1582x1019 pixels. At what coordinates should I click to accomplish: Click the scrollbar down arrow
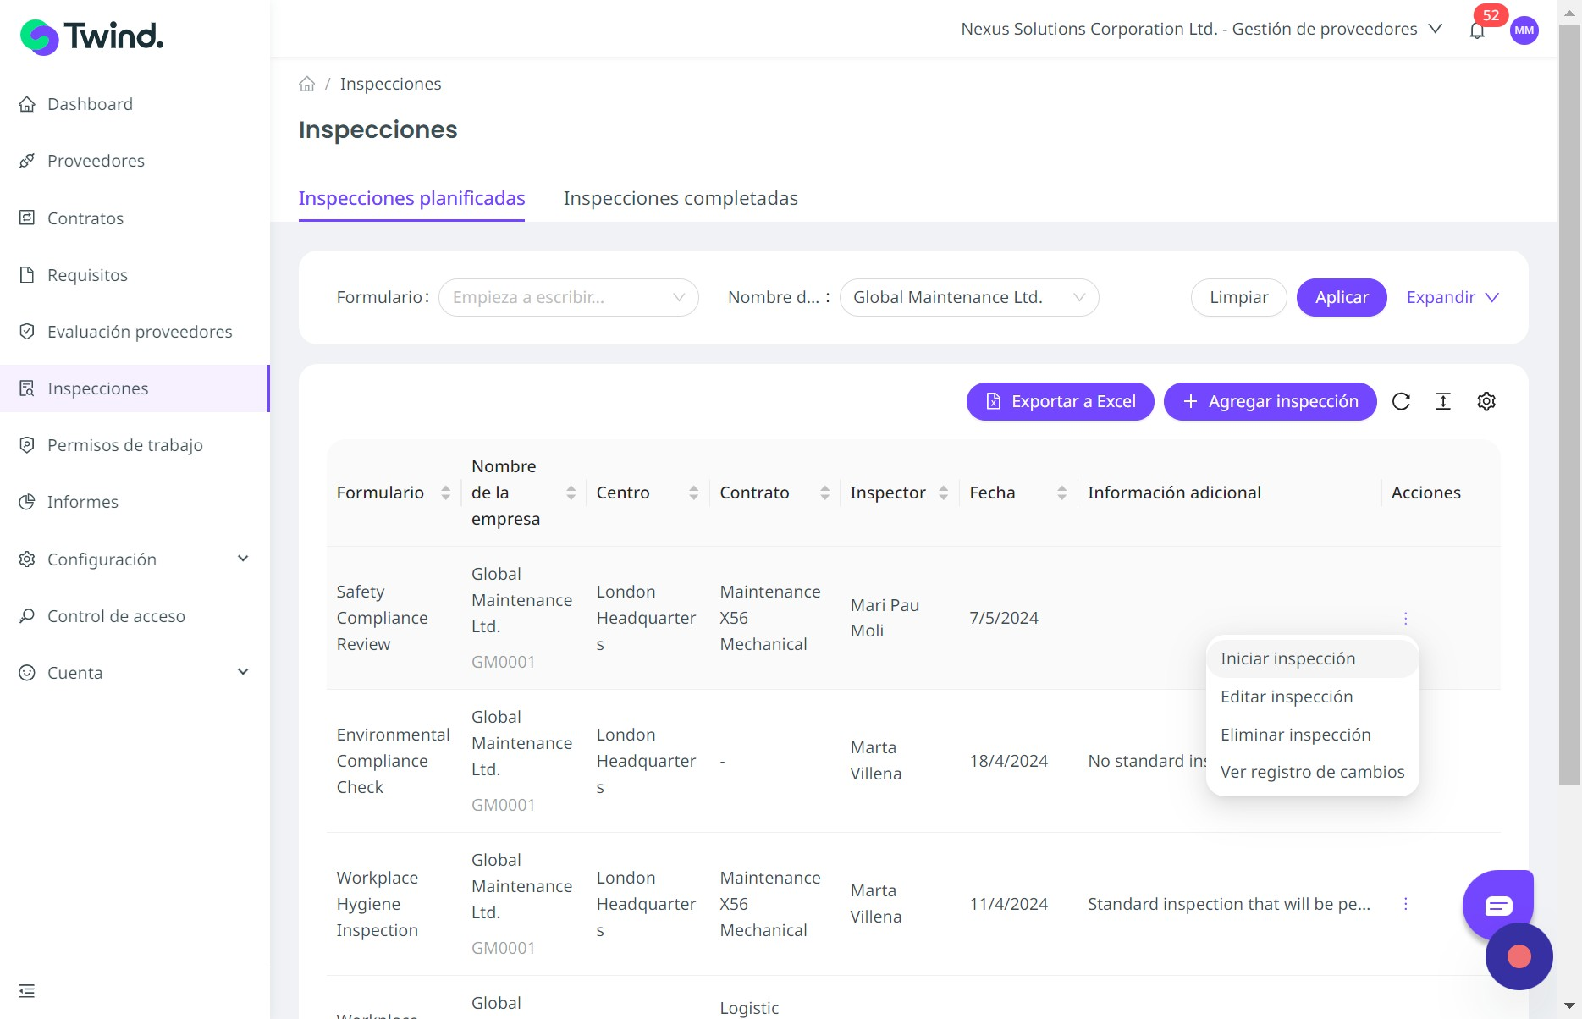pyautogui.click(x=1569, y=1006)
